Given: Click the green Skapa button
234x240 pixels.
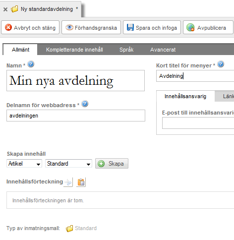Looking at the screenshot, I should tap(112, 164).
